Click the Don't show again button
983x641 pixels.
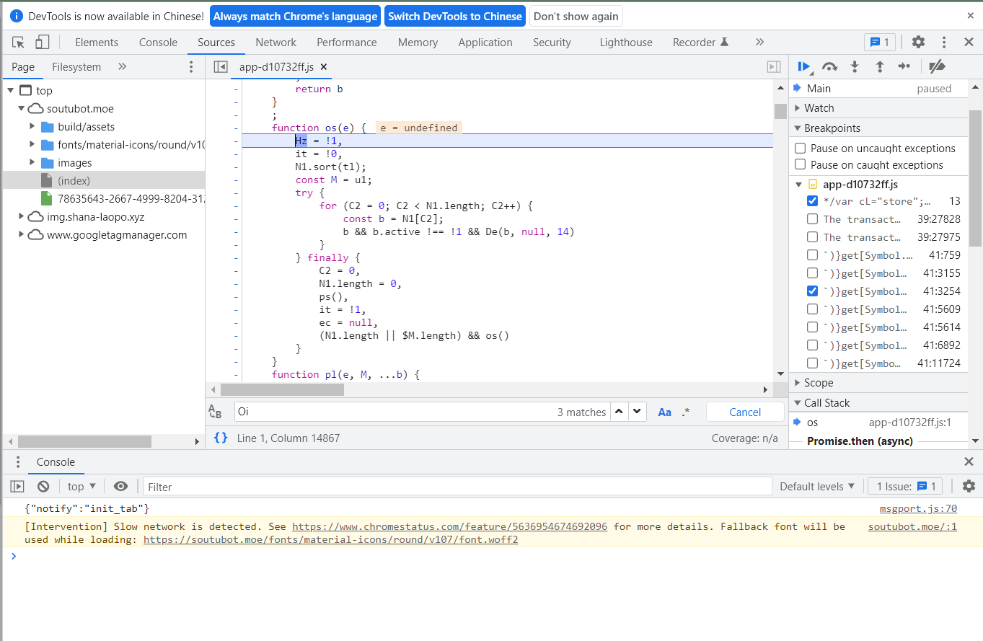[x=576, y=16]
